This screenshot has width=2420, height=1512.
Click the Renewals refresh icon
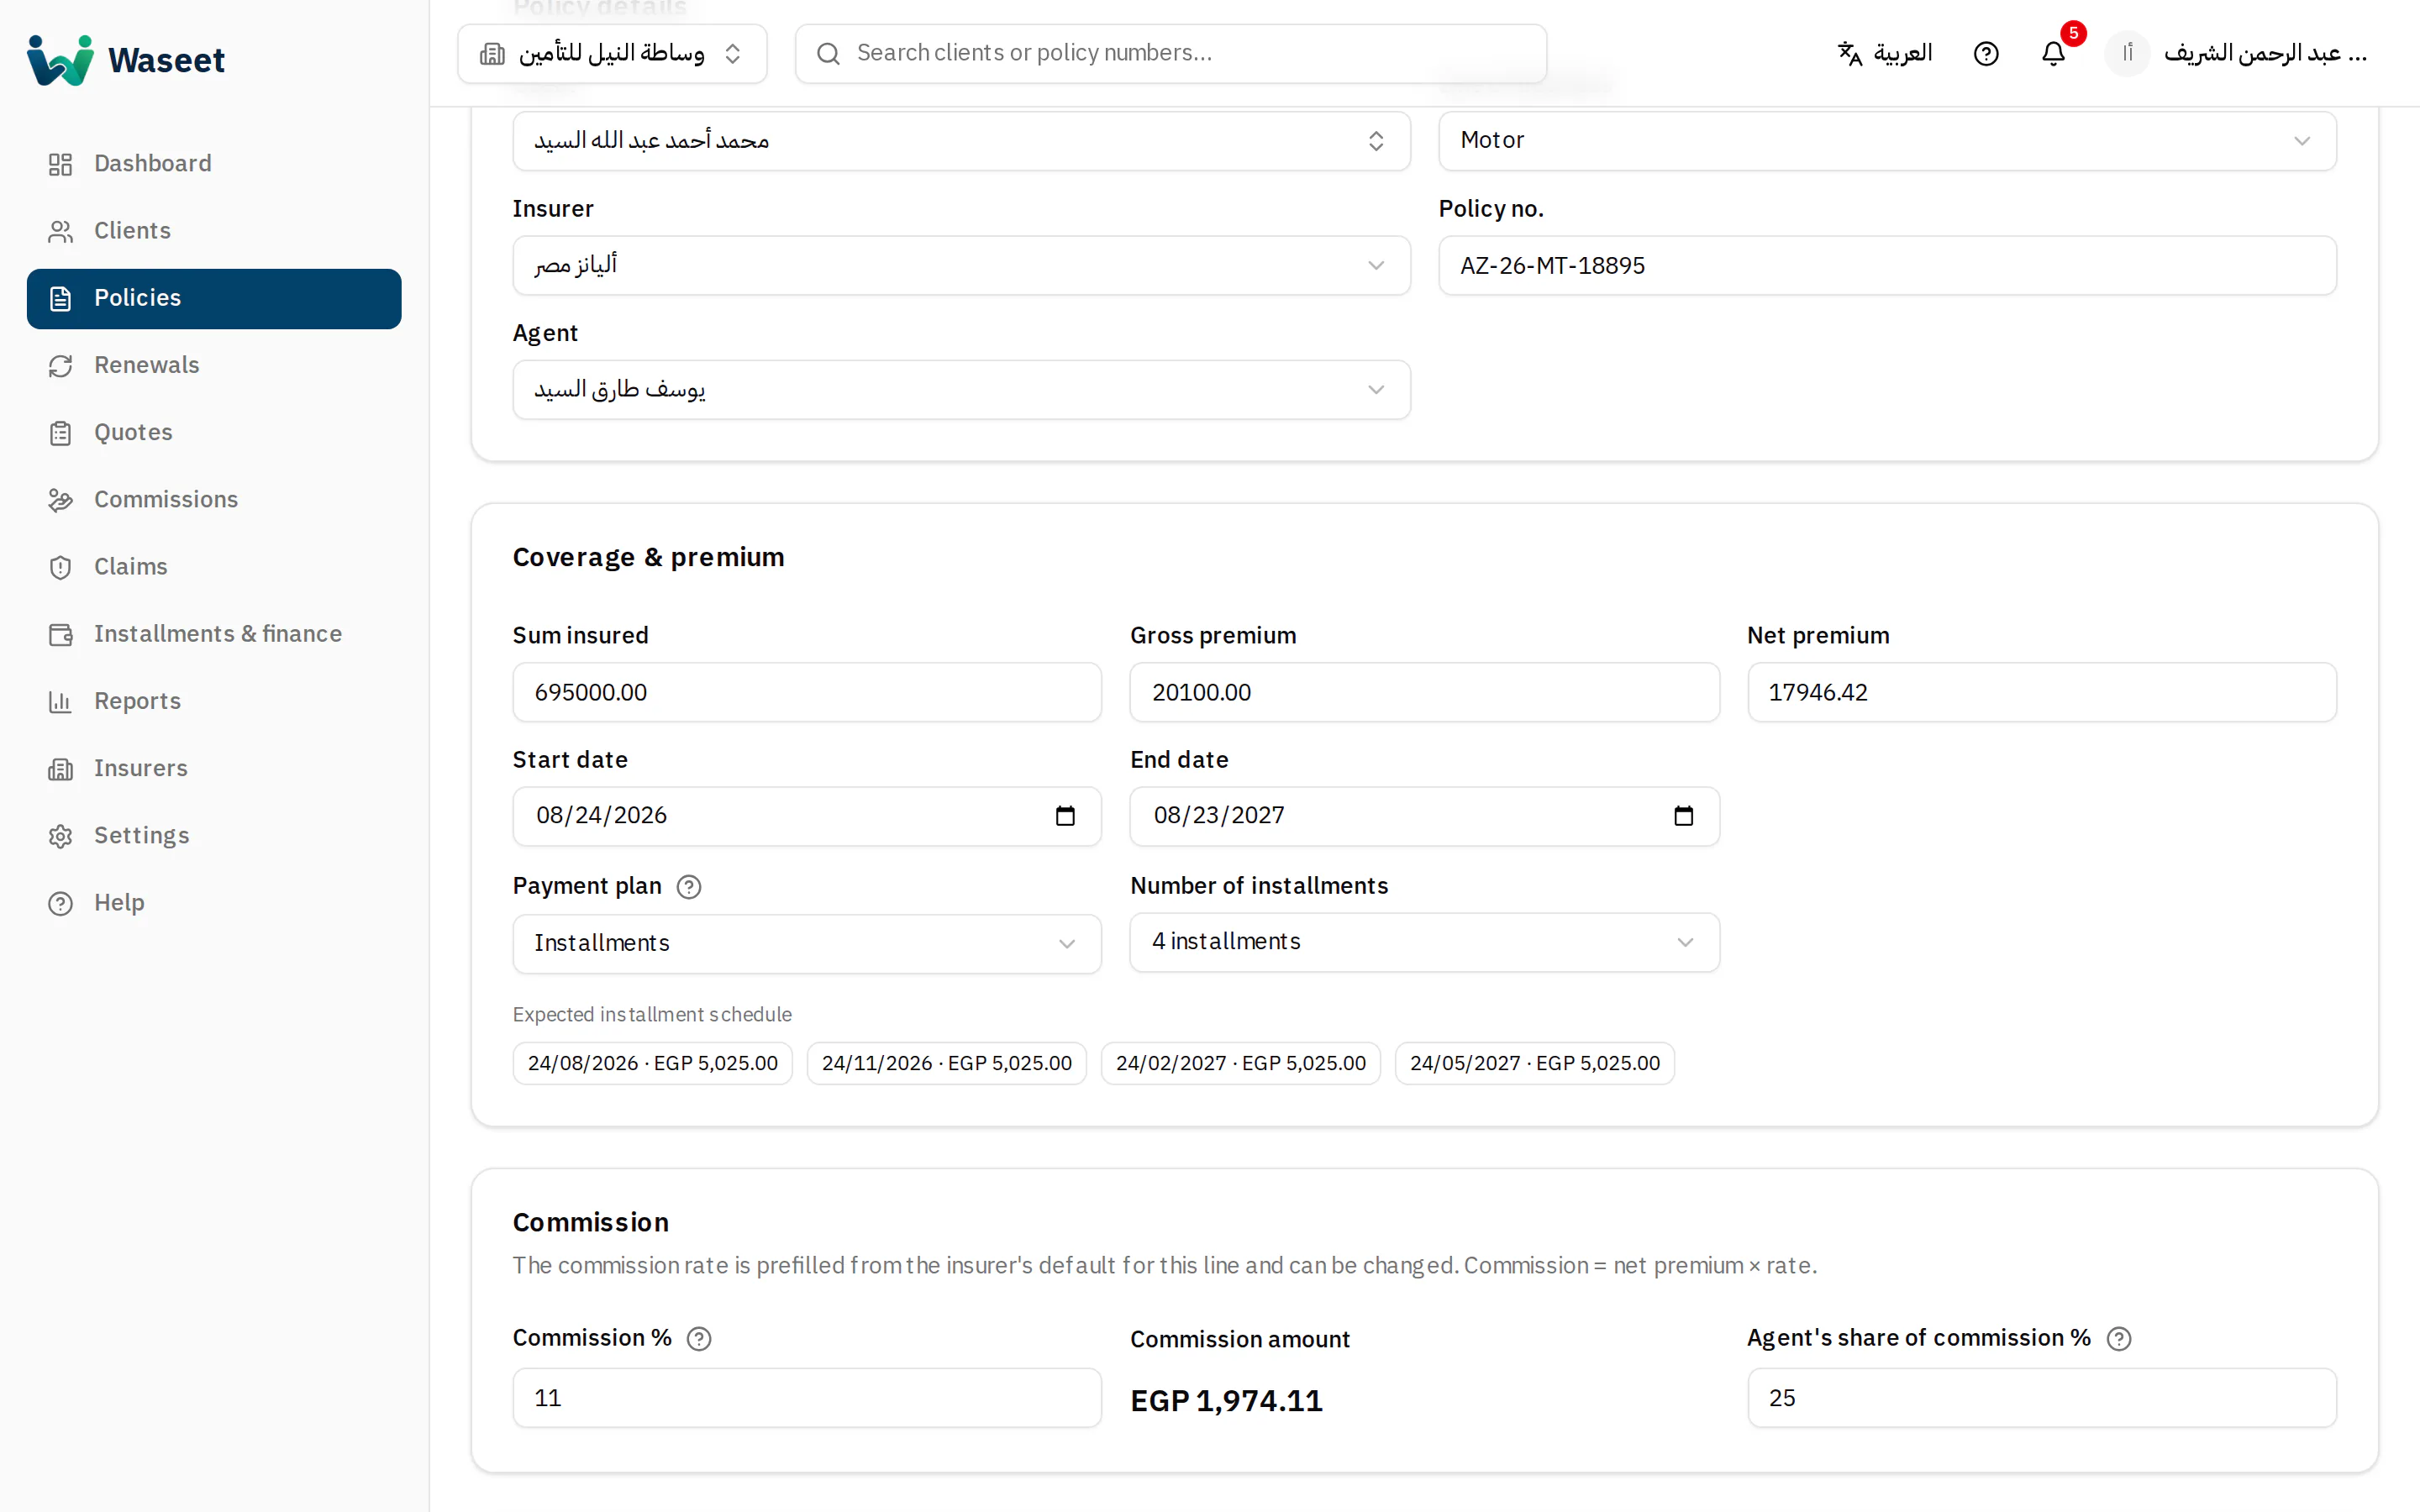tap(61, 365)
